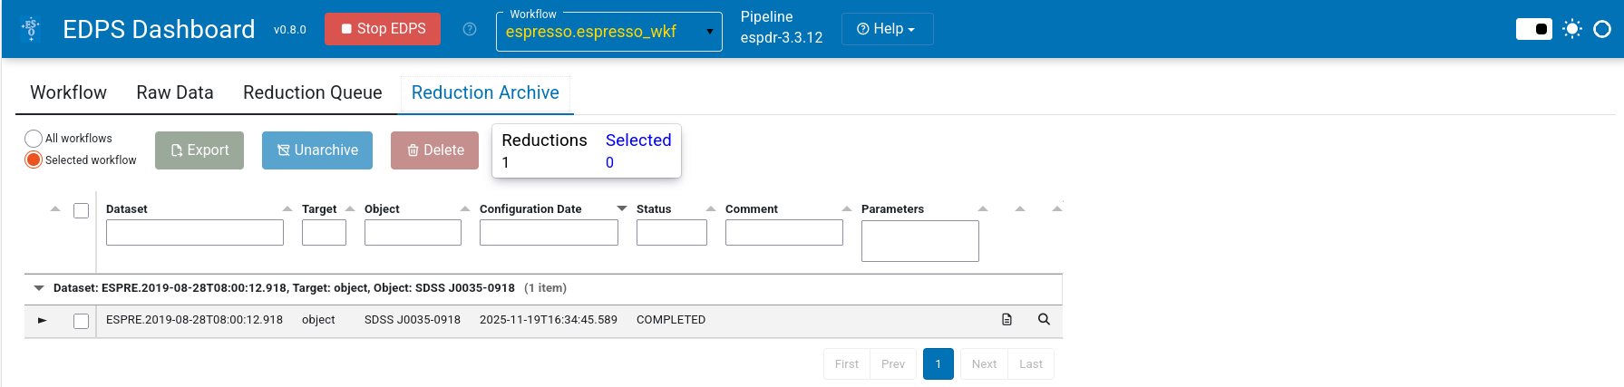
Task: Click the Reductions count label
Action: (x=544, y=140)
